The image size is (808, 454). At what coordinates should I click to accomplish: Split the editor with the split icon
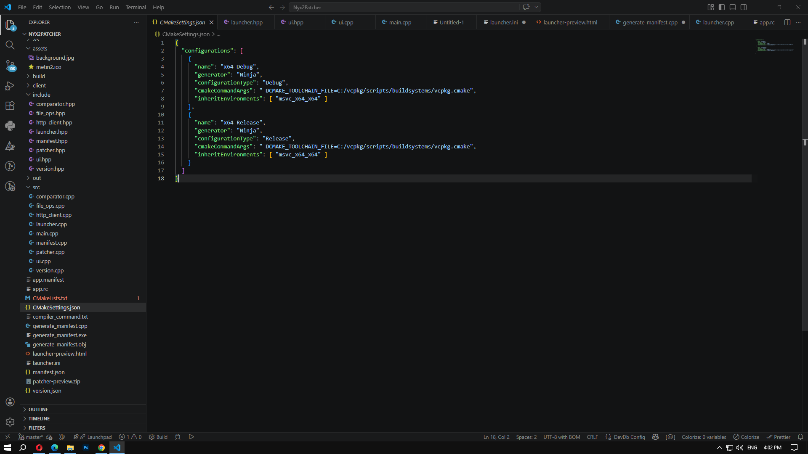pyautogui.click(x=787, y=22)
